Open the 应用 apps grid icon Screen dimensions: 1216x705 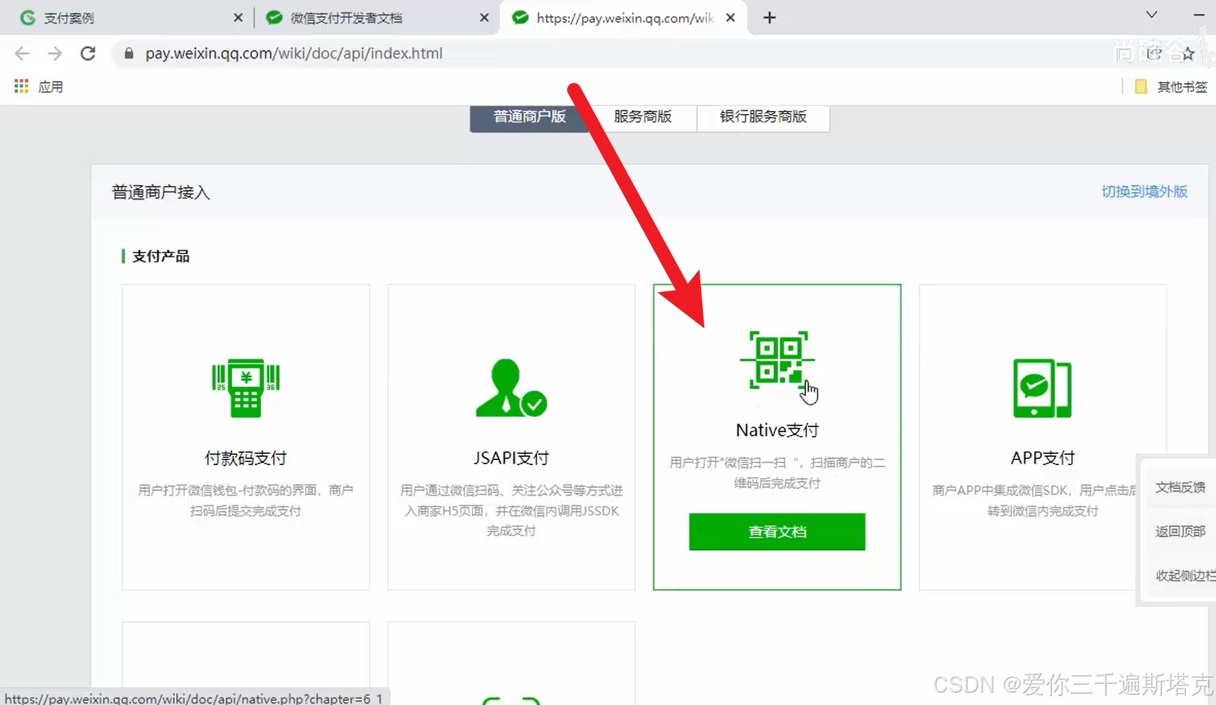[21, 86]
